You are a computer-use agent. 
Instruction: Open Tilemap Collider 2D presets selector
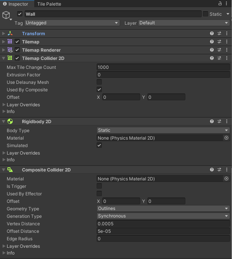tap(219, 58)
